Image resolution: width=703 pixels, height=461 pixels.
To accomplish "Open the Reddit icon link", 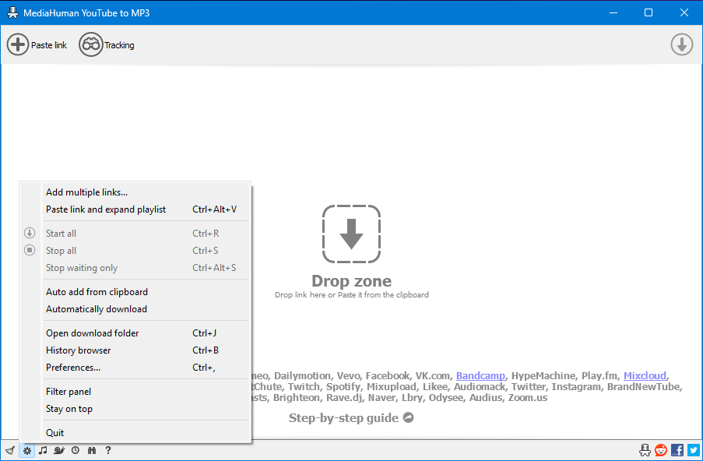I will 661,450.
